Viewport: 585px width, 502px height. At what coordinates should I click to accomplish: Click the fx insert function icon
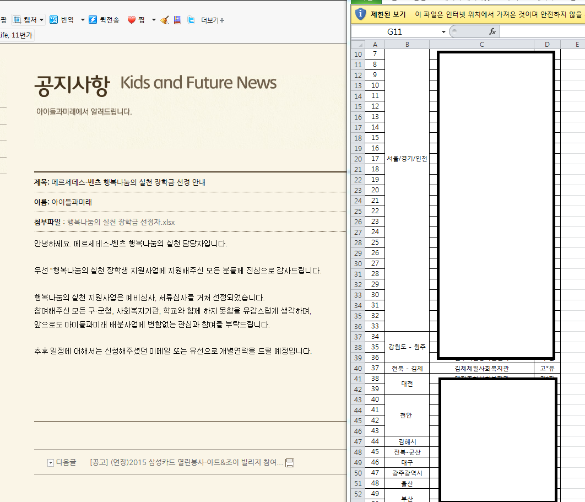(492, 31)
